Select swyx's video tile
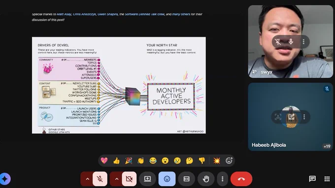335x188 pixels. click(290, 41)
